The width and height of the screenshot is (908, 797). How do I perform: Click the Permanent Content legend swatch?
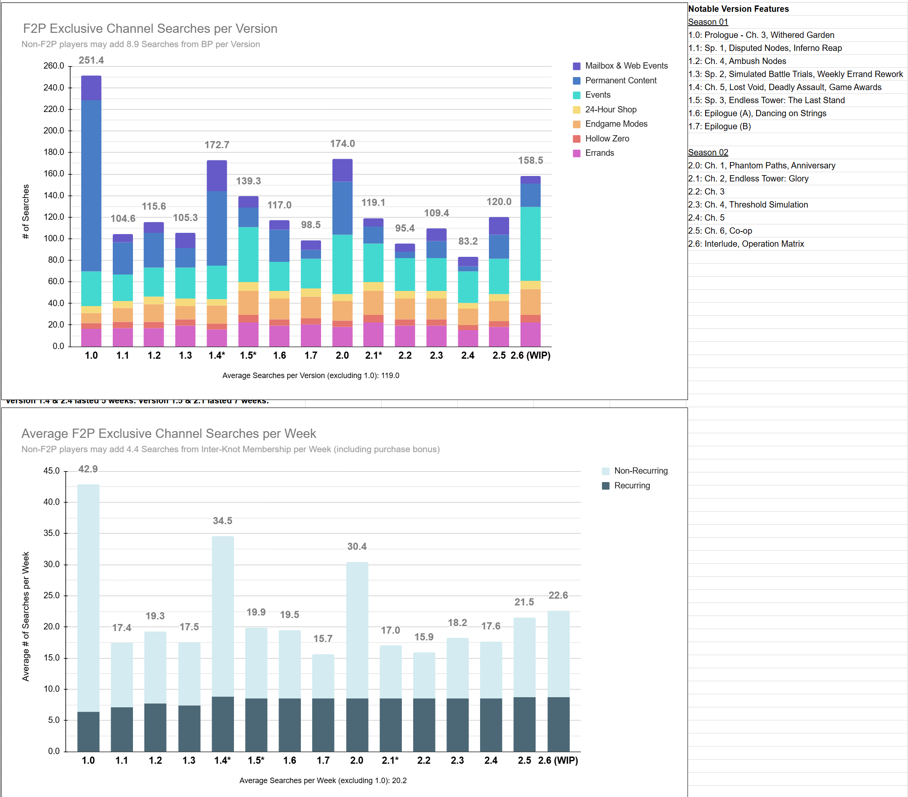(x=576, y=81)
